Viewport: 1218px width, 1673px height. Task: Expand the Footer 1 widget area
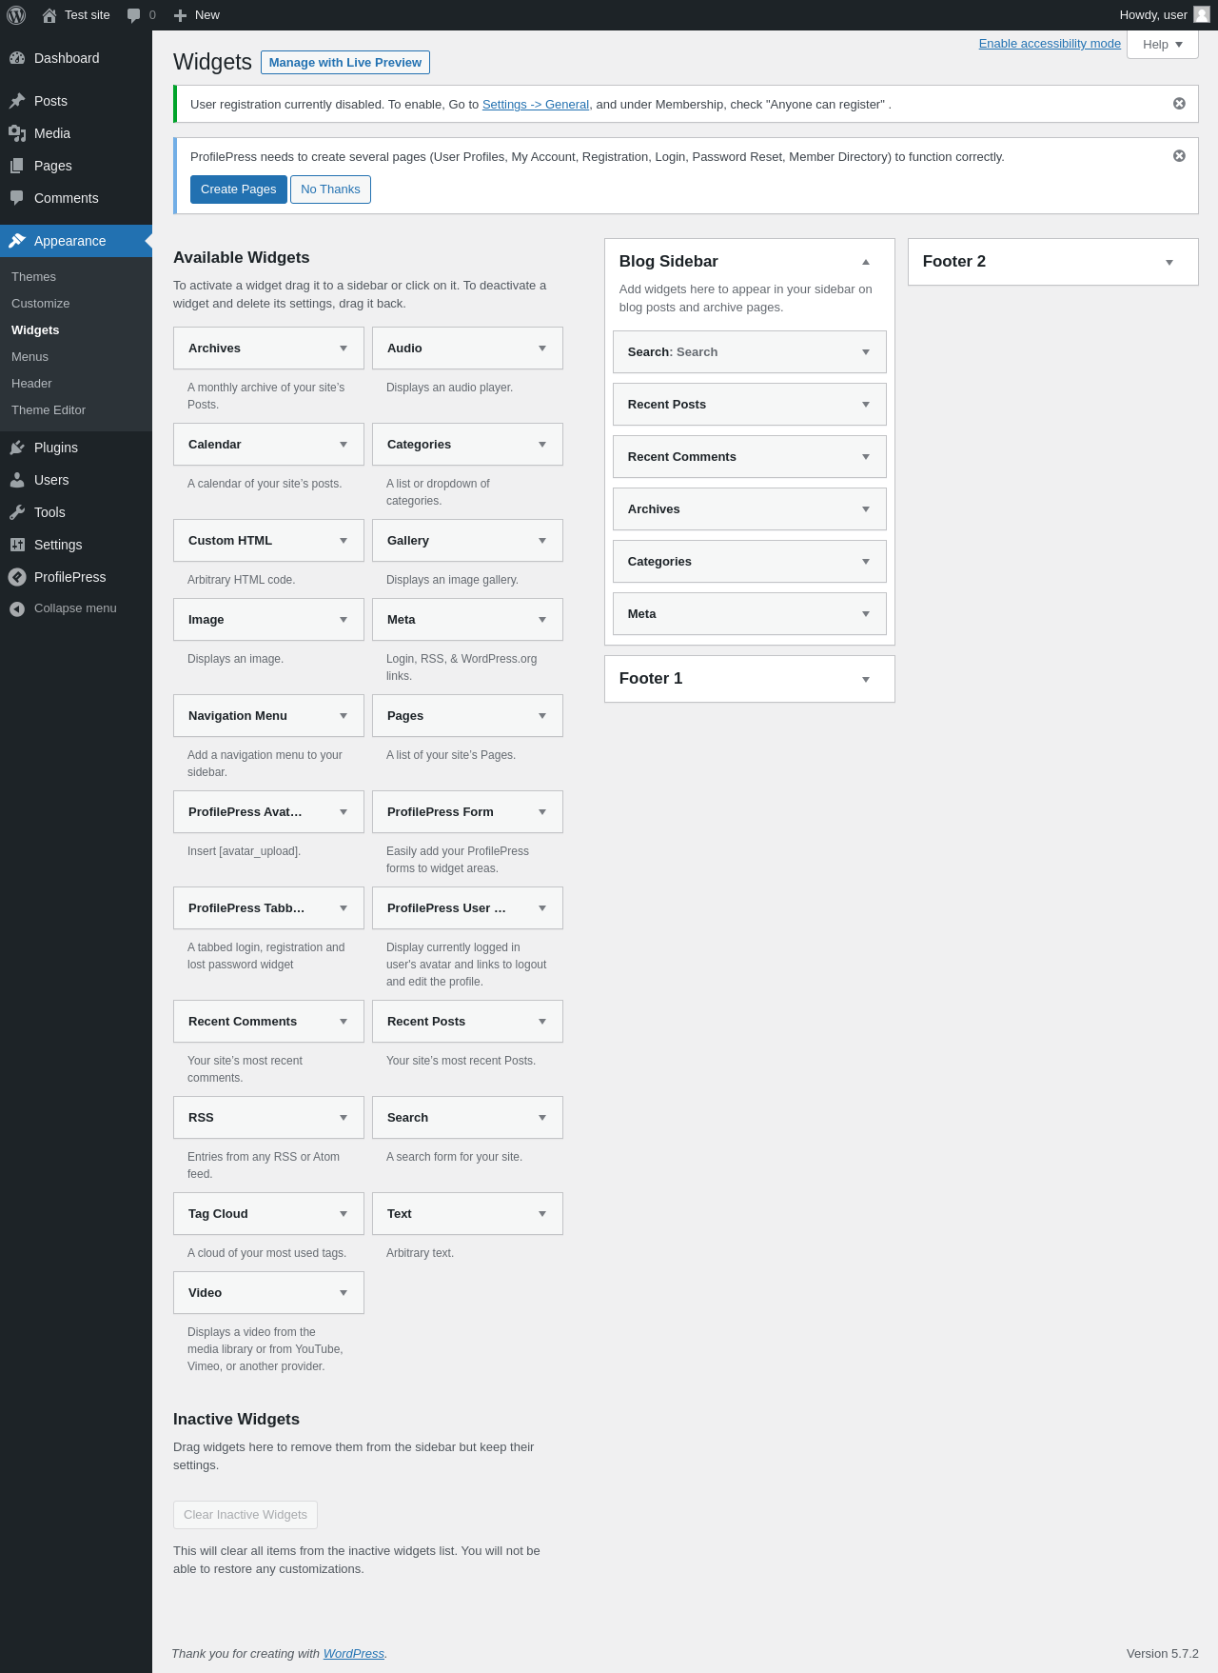point(866,680)
